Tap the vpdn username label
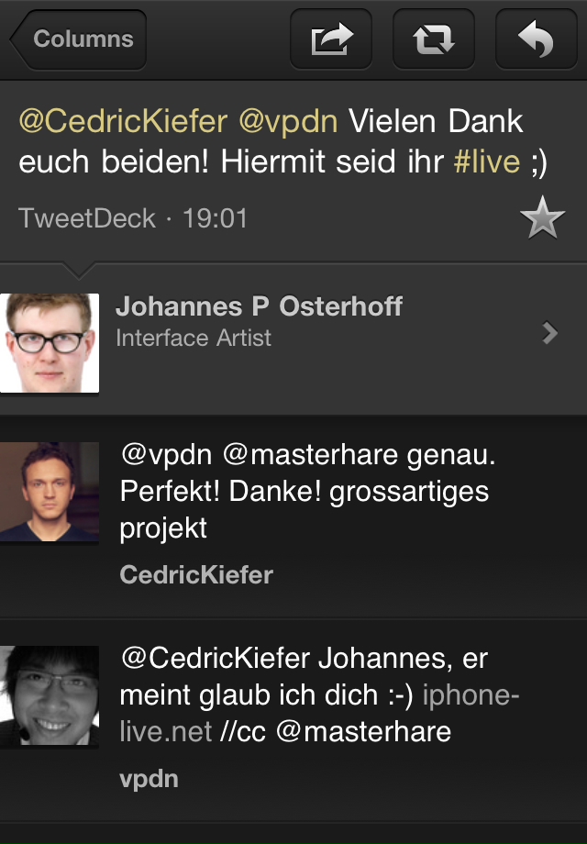Viewport: 587px width, 844px height. tap(149, 780)
